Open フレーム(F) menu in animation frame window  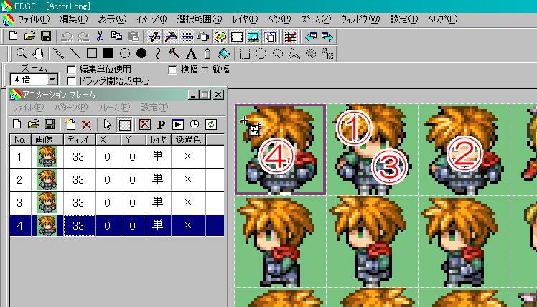coord(114,108)
